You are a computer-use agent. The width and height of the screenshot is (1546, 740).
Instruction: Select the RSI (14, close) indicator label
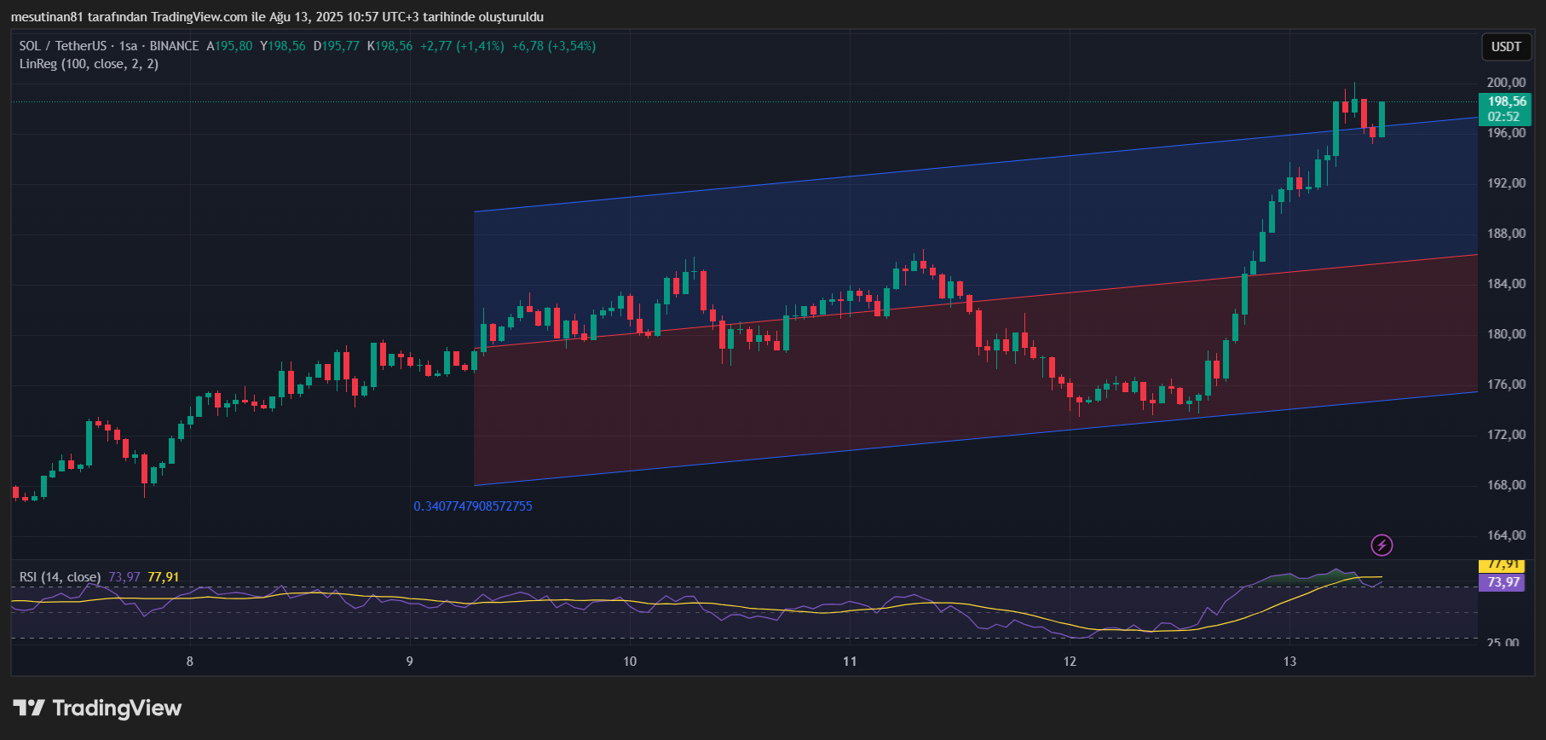coord(60,577)
